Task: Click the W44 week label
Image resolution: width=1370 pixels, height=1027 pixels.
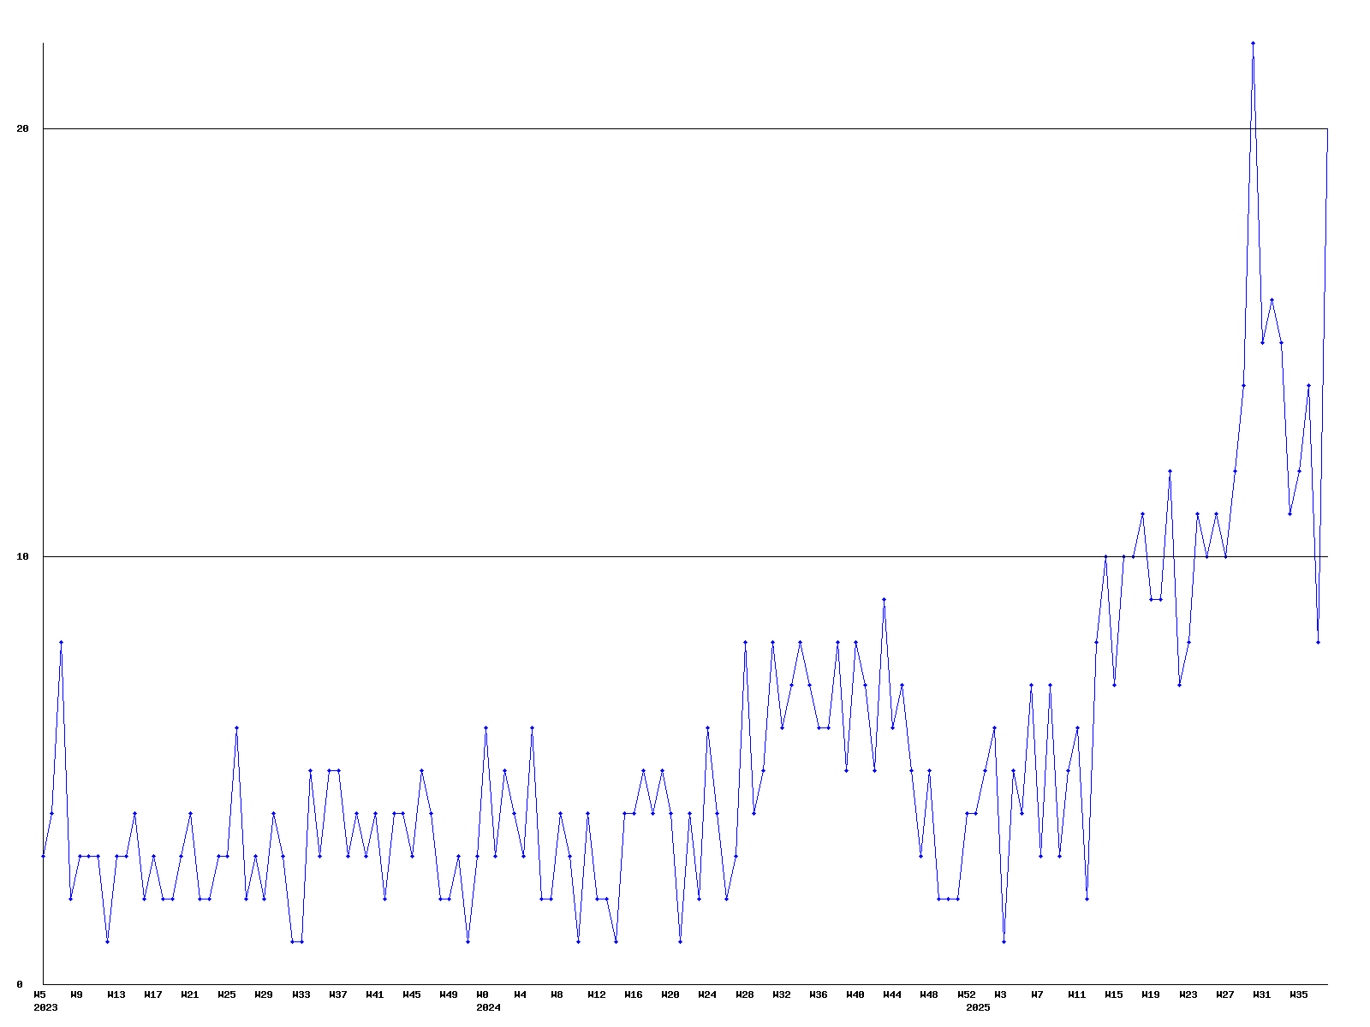Action: (x=892, y=994)
